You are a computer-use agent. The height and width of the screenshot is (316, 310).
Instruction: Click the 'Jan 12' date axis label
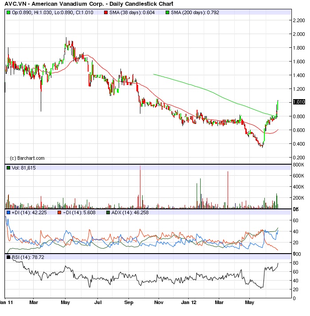(189, 302)
